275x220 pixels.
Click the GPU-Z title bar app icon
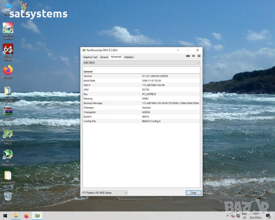pos(84,50)
